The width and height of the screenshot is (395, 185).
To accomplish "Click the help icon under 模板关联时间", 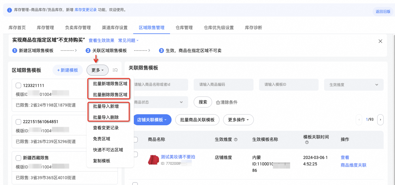I will coord(307,142).
